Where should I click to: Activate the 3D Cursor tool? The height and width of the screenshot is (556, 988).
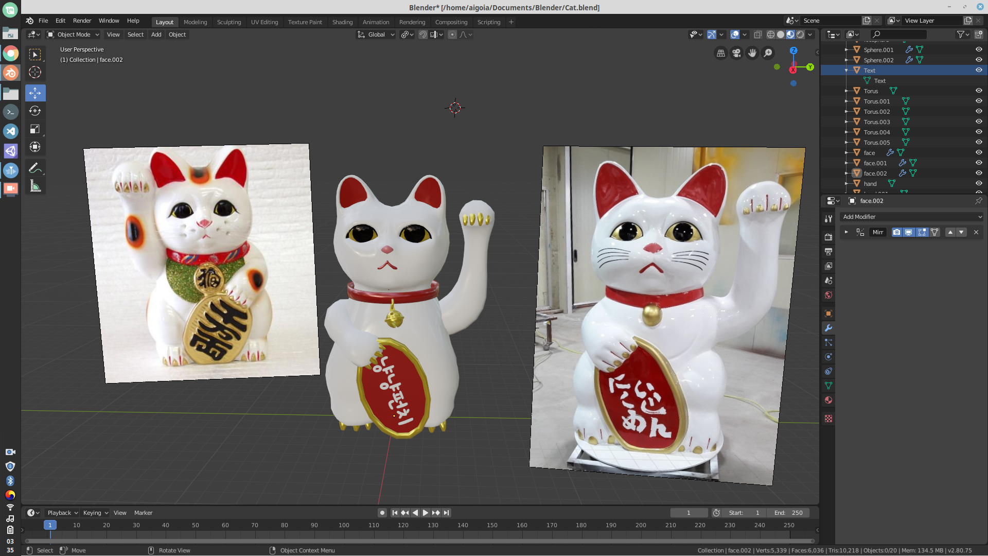pos(35,73)
